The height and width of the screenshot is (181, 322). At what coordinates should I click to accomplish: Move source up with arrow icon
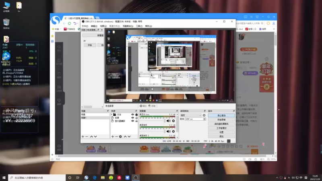click(x=125, y=137)
